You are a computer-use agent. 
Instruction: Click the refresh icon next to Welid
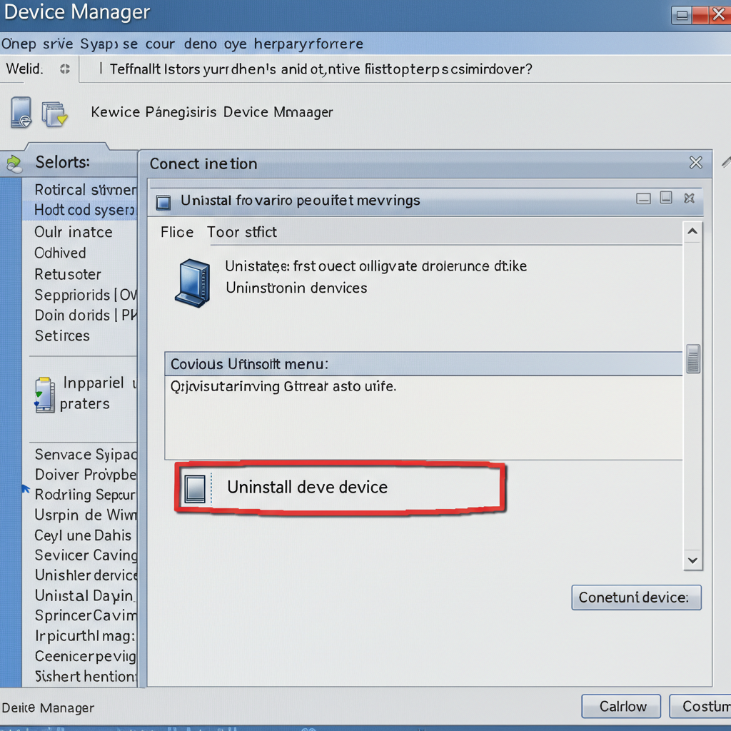click(65, 69)
